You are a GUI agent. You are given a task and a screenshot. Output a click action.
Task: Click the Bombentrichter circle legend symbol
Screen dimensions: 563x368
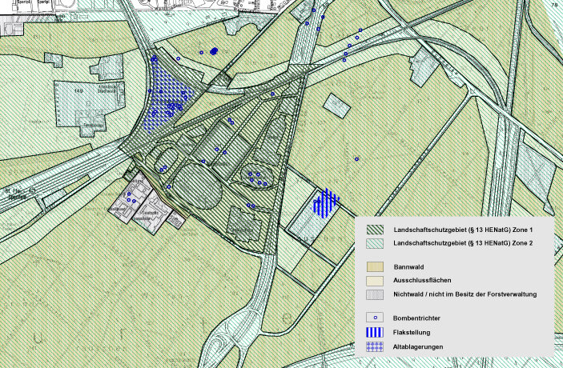click(372, 318)
